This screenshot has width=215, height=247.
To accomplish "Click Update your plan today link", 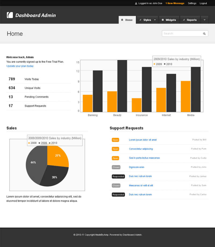I will (x=20, y=66).
